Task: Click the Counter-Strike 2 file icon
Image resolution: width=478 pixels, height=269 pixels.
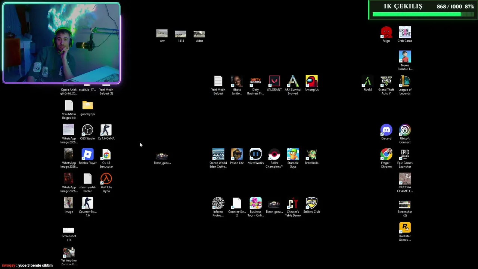Action: 237,204
